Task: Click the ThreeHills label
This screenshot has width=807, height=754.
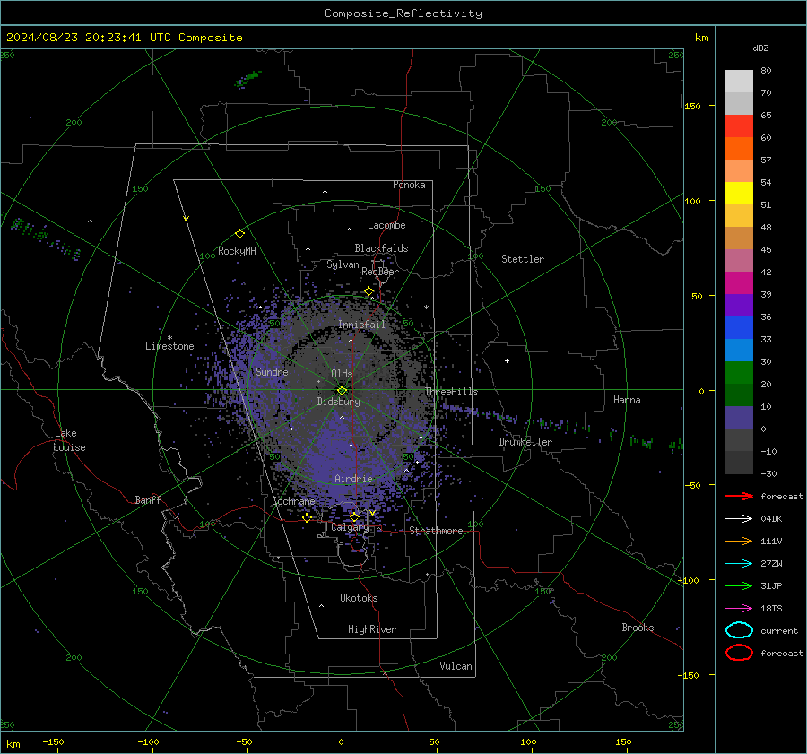Action: coord(451,392)
